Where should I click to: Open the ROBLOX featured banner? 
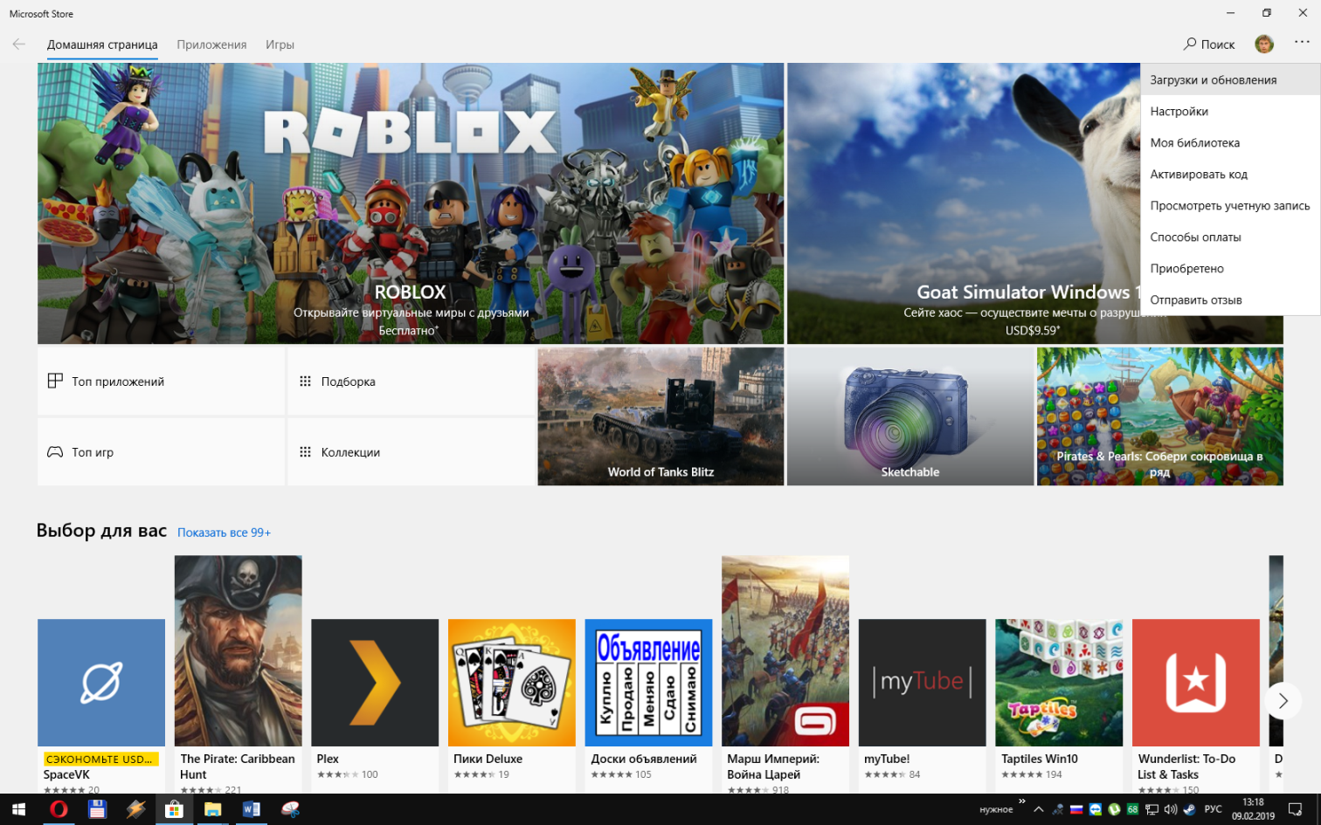411,203
